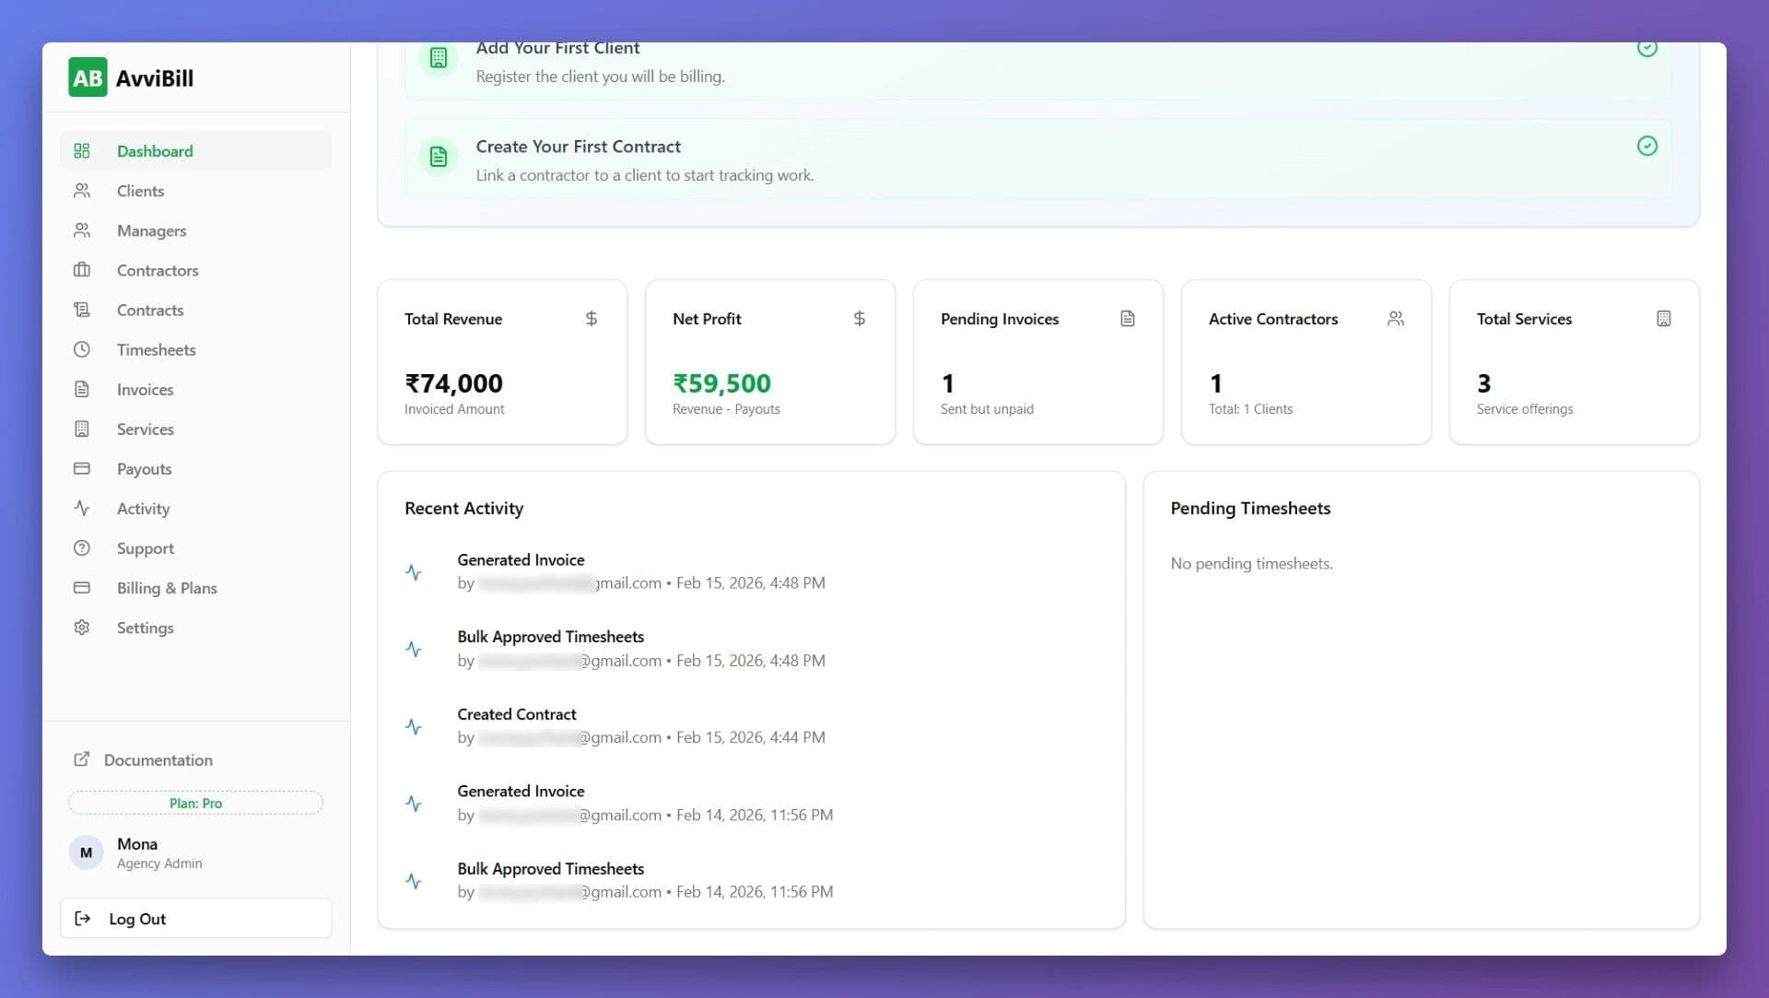Select the Timesheets clock icon in sidebar
Viewport: 1769px width, 998px height.
(82, 349)
